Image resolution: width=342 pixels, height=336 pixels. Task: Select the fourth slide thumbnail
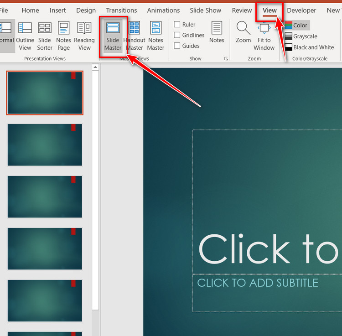click(x=45, y=248)
